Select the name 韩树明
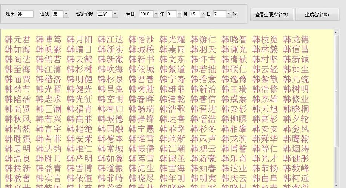The image size is (346, 188). tap(296, 89)
